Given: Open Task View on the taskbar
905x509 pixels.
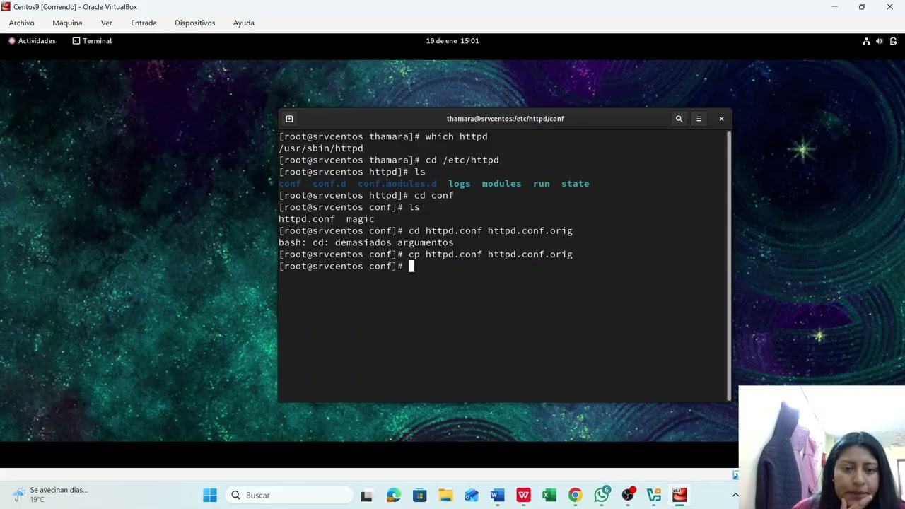Looking at the screenshot, I should 366,496.
